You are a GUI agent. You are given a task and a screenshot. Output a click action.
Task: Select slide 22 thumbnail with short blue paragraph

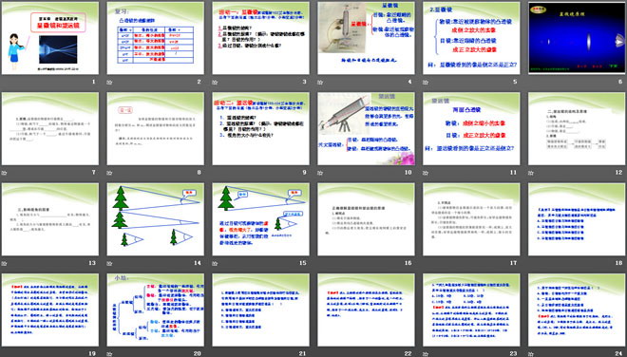[x=366, y=310]
